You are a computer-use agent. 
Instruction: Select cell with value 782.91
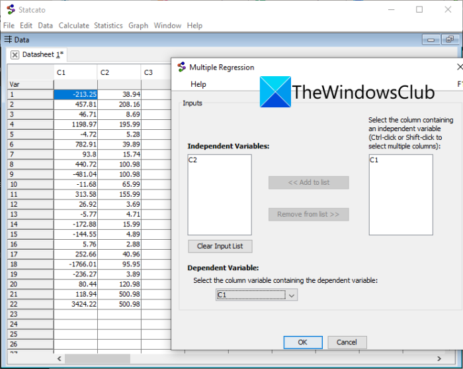[75, 144]
